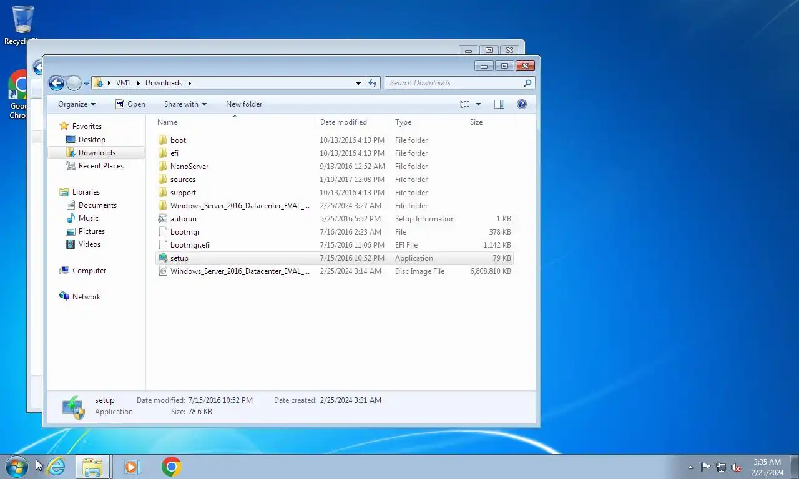Screen dimensions: 799x479
Task: Select Network in the navigation pane
Action: coord(86,297)
